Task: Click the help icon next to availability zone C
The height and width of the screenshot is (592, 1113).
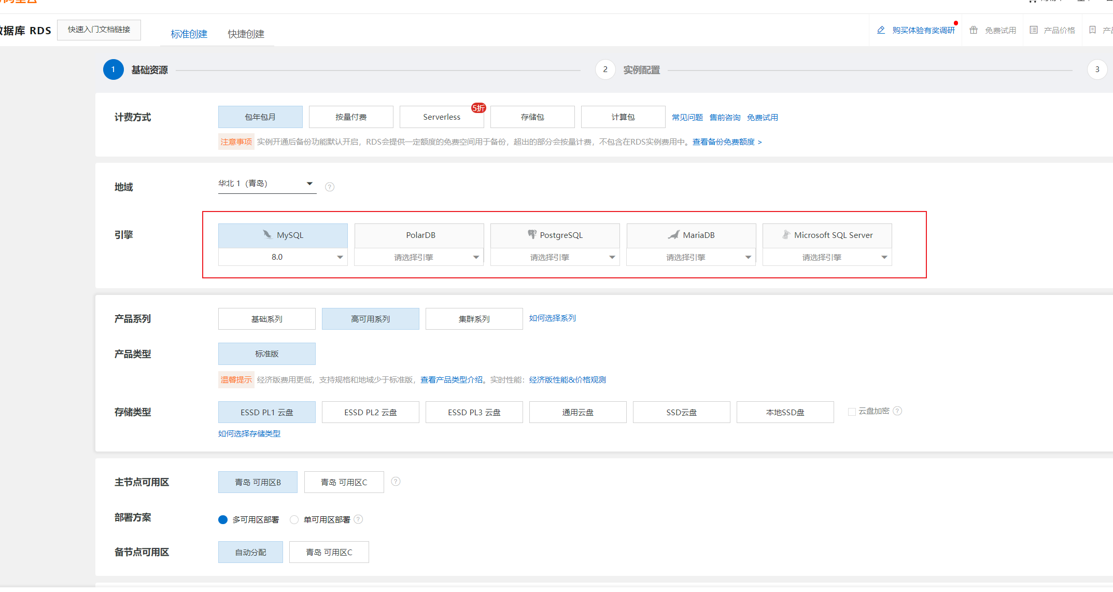Action: pyautogui.click(x=396, y=482)
